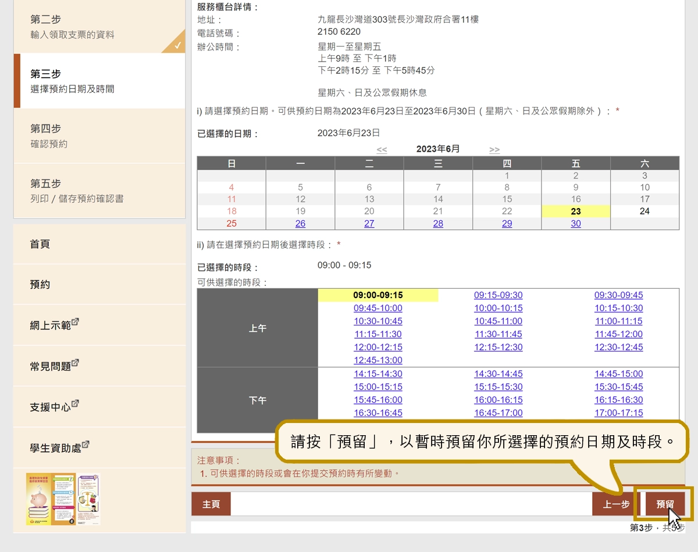Click the highlighted date 23 cell
Screen dimensions: 698x552
click(x=575, y=211)
